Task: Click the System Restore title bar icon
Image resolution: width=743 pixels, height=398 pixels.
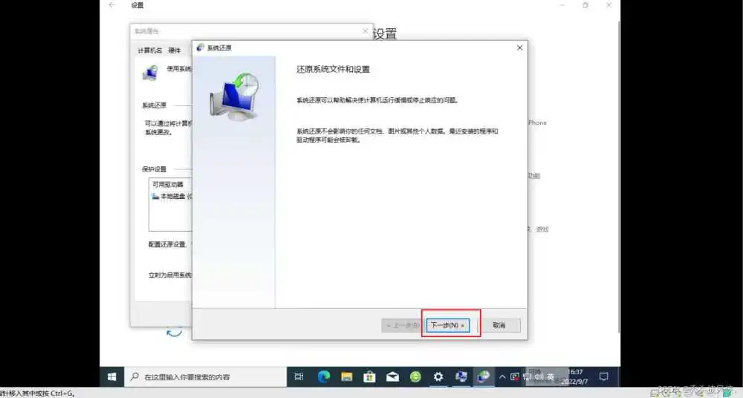Action: [201, 48]
